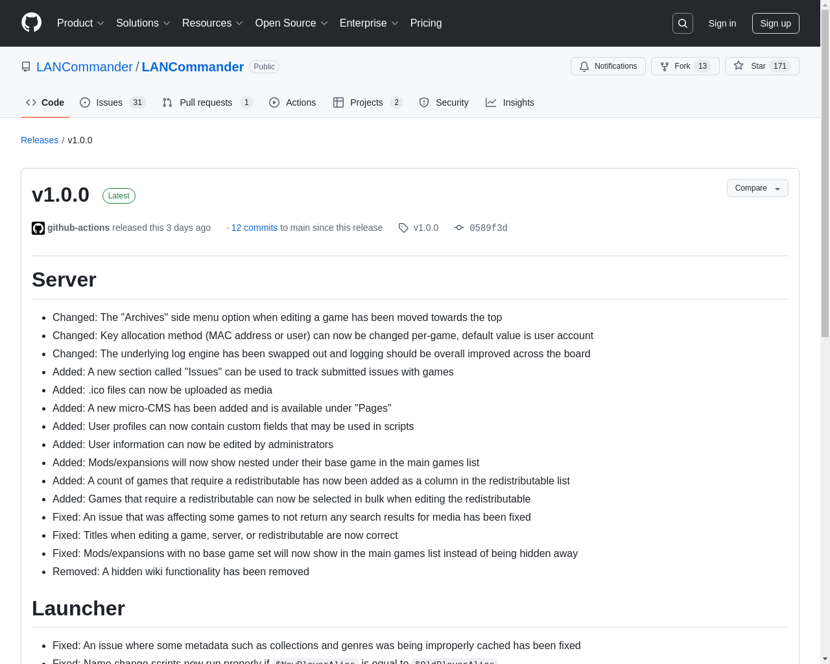Click the Pull requests counter 1

[x=246, y=102]
